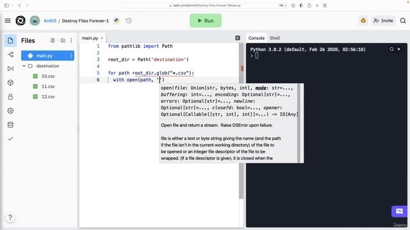The height and width of the screenshot is (230, 410).
Task: Toggle the editor layout pane icon
Action: click(238, 38)
